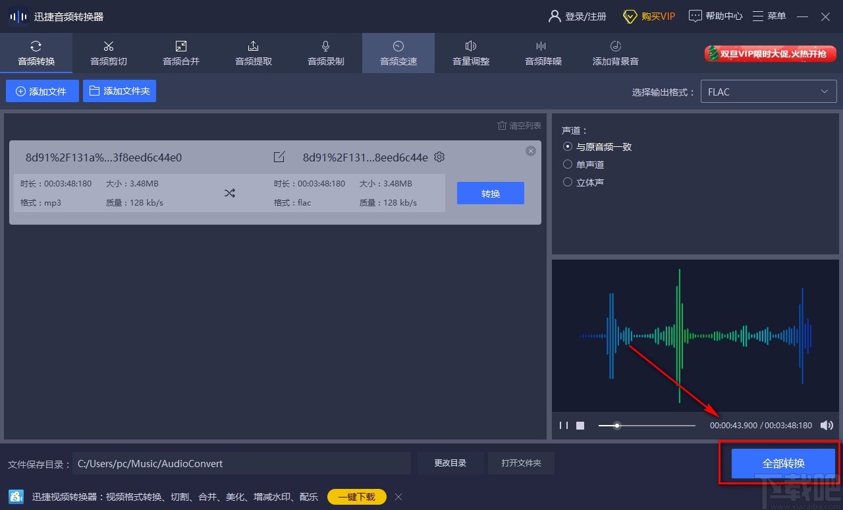Click the 全部转换 convert all button
Viewport: 843px width, 510px height.
pyautogui.click(x=784, y=463)
